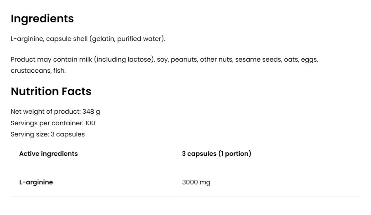Click the capsule shell ingredients sentence
Viewport: 371px width, 215px height.
(x=87, y=39)
